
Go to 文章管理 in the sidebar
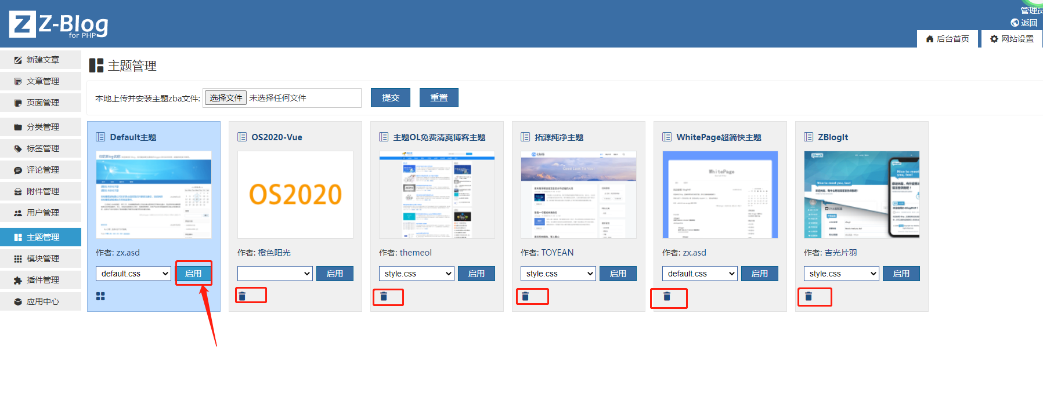click(x=41, y=81)
